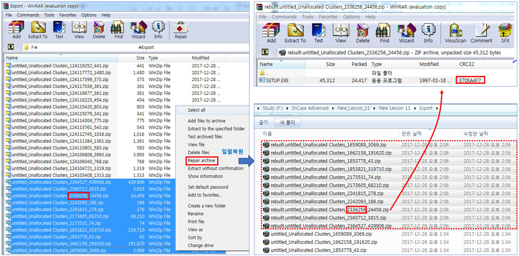The width and height of the screenshot is (519, 256).
Task: Choose Change drive from the context menu
Action: tap(201, 245)
